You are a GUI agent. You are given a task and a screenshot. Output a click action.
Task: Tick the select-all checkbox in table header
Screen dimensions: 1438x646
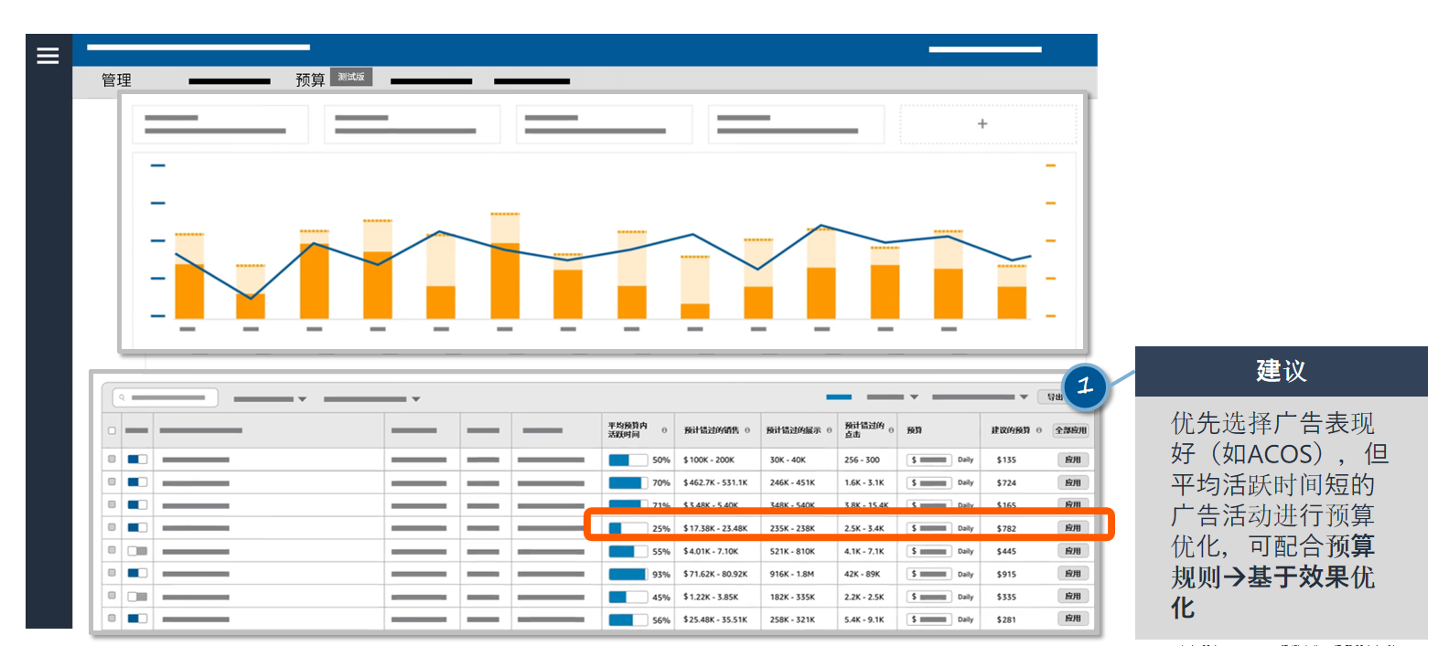[112, 430]
